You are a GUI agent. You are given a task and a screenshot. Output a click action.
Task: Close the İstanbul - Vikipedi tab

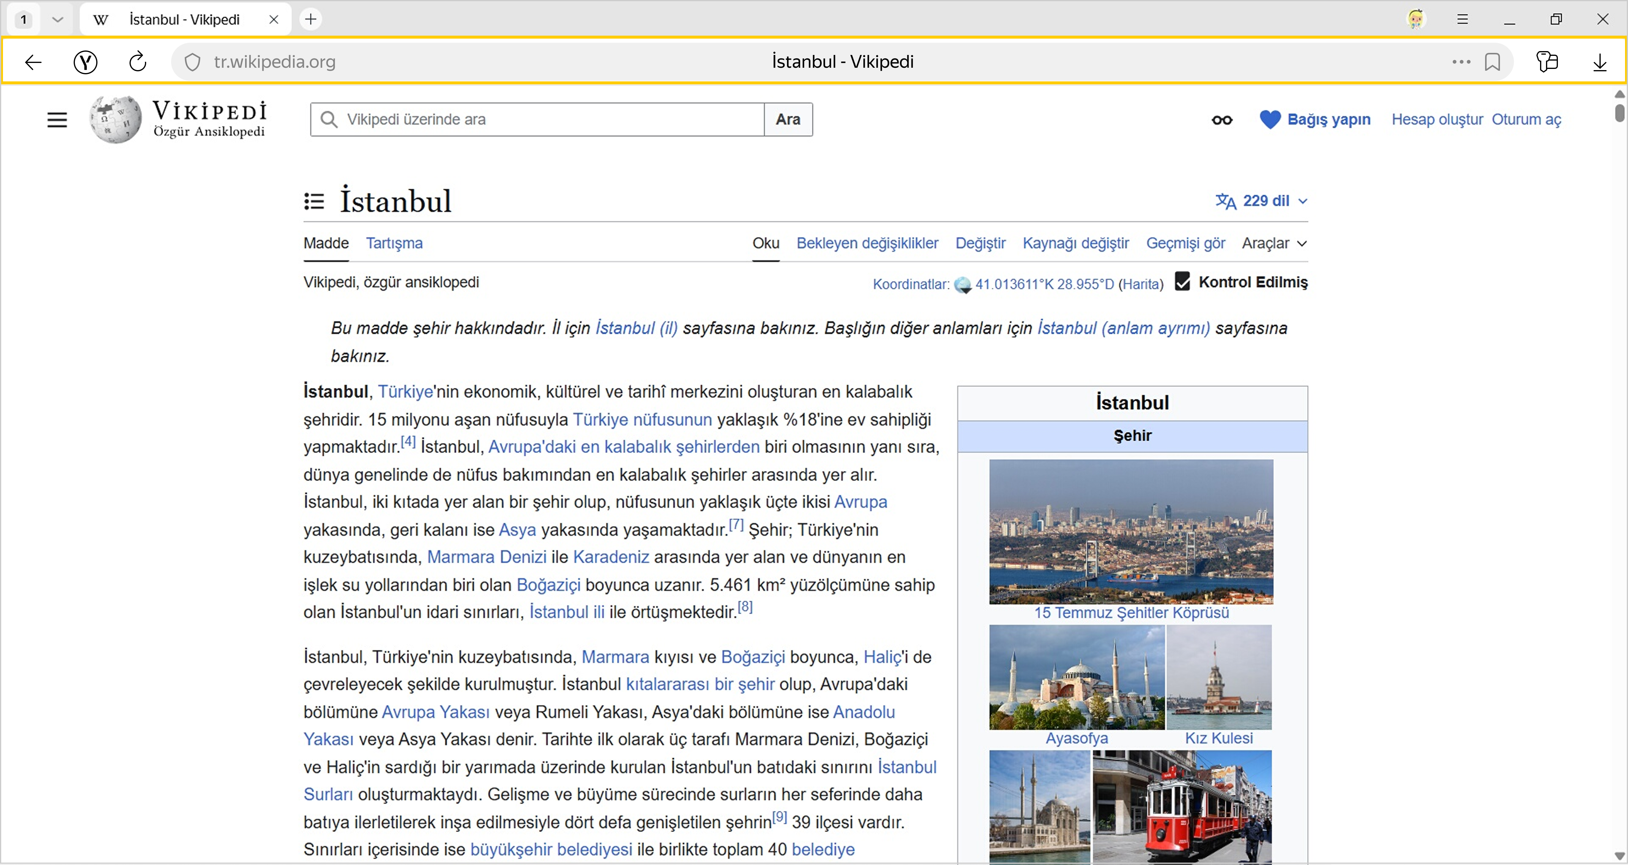pos(274,20)
